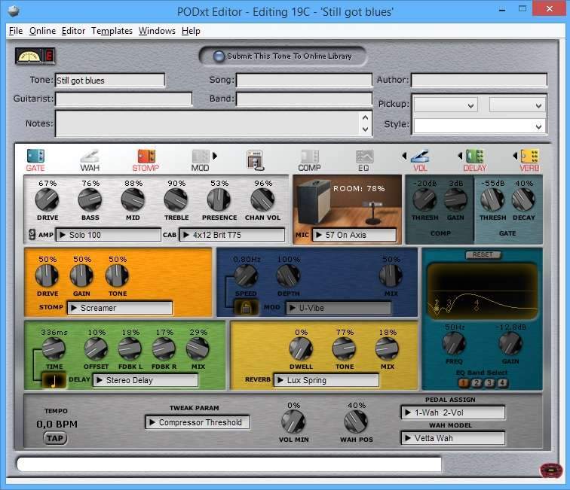Select EQ band 2 button
The image size is (570, 490).
(477, 383)
